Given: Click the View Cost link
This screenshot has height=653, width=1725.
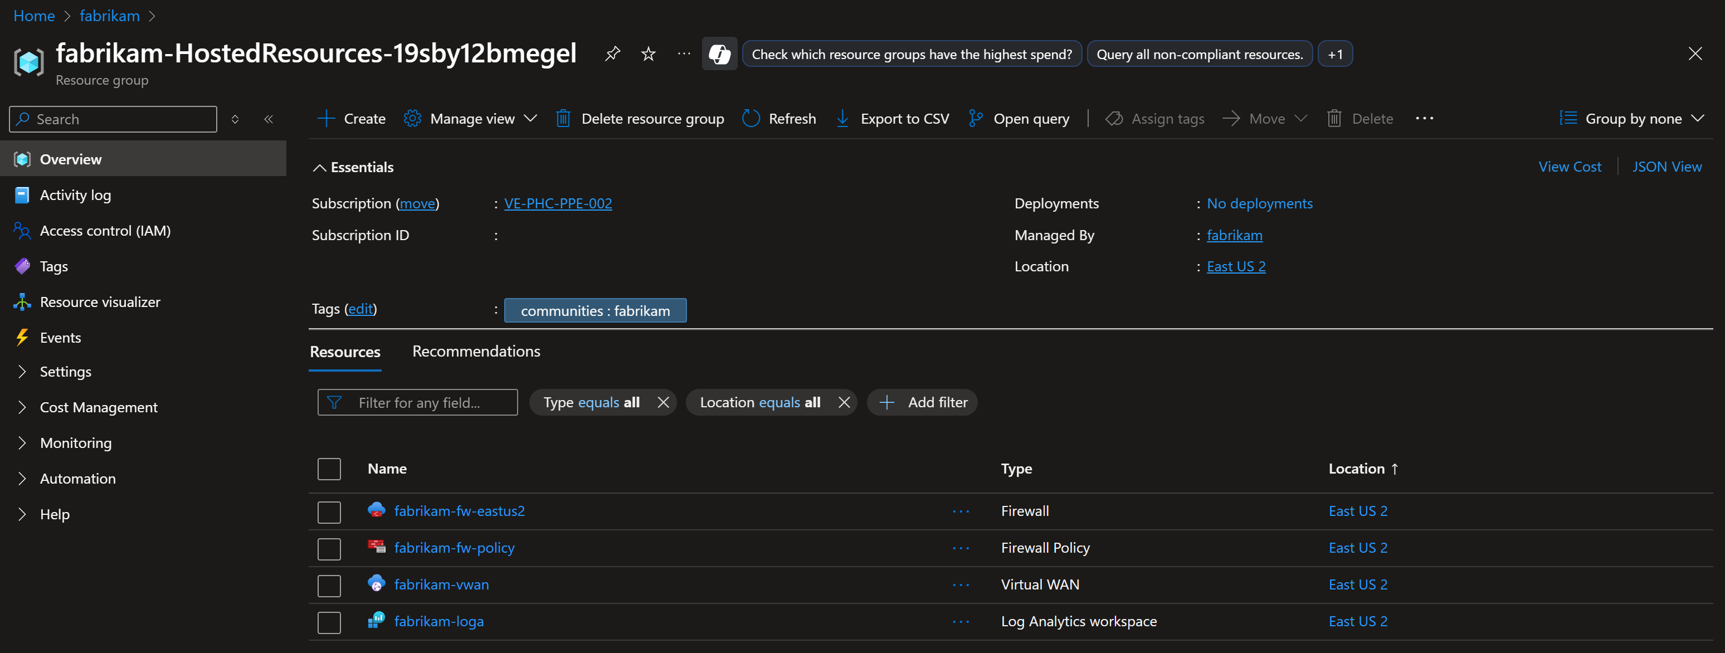Looking at the screenshot, I should [1570, 167].
